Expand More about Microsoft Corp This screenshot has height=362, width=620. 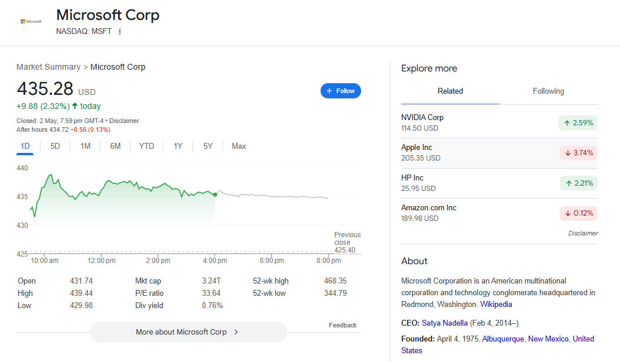click(188, 332)
